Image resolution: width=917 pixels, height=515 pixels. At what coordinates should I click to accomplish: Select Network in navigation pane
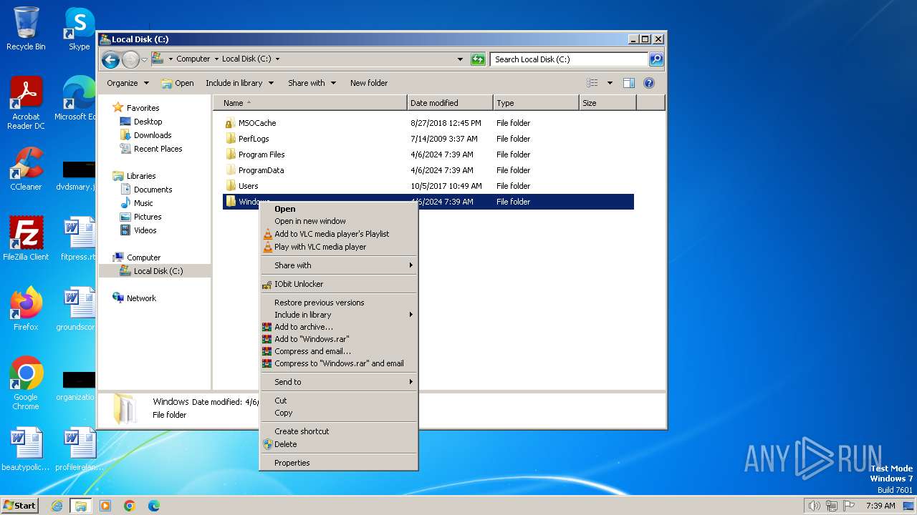click(141, 298)
